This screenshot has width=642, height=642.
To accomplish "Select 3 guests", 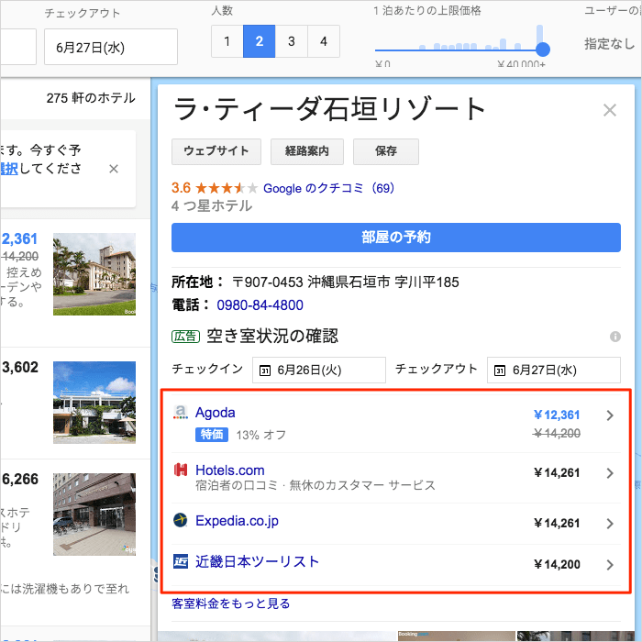I will click(292, 41).
